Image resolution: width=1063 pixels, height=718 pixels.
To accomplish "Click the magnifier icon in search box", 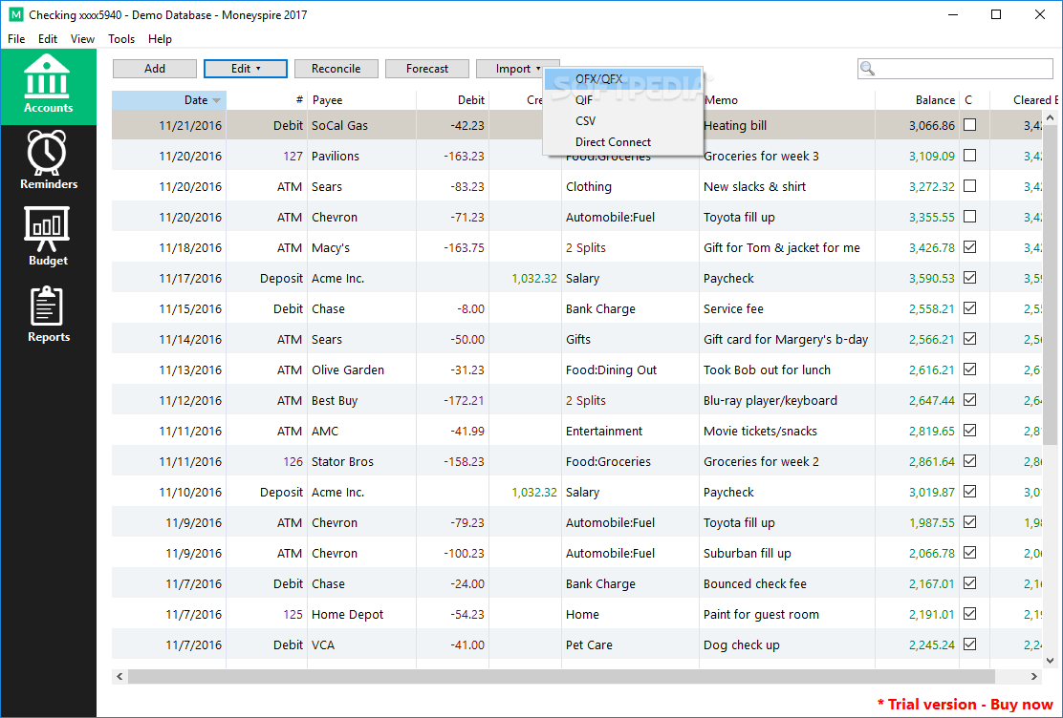I will tap(867, 69).
